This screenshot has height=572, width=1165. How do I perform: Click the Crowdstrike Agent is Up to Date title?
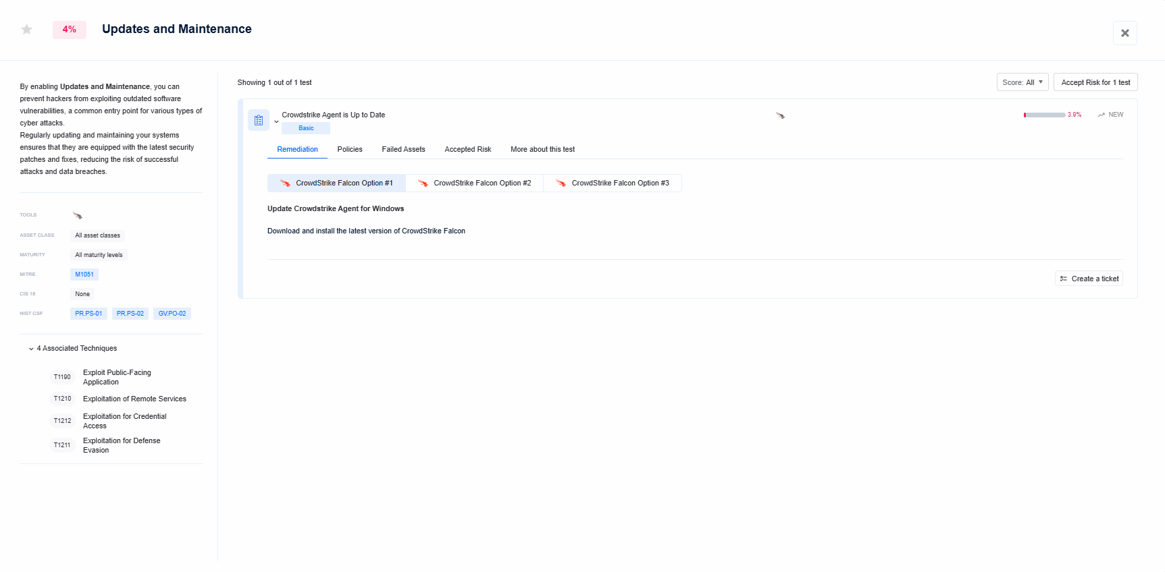pyautogui.click(x=334, y=115)
